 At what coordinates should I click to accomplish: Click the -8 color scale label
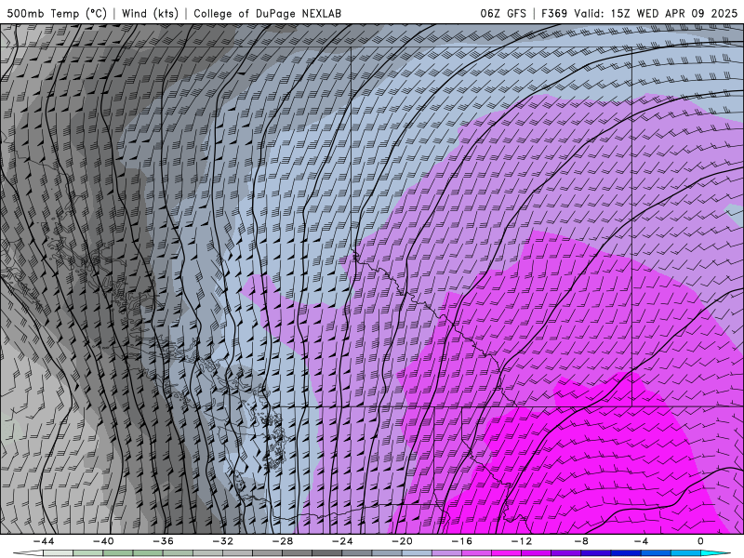[581, 541]
